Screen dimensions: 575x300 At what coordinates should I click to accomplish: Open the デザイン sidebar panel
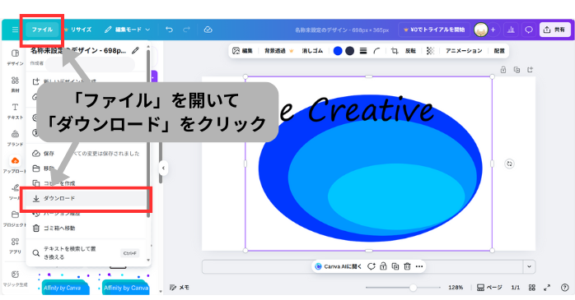[15, 57]
